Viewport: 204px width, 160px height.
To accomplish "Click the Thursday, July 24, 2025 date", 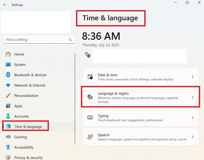I will [101, 45].
